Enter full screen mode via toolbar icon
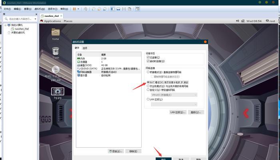Screen dimensions: 280x160 (124, 9)
